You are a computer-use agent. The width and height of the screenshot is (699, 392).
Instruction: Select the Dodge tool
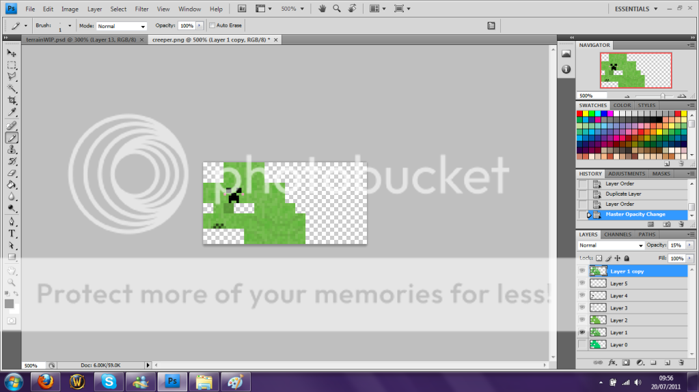click(x=12, y=208)
